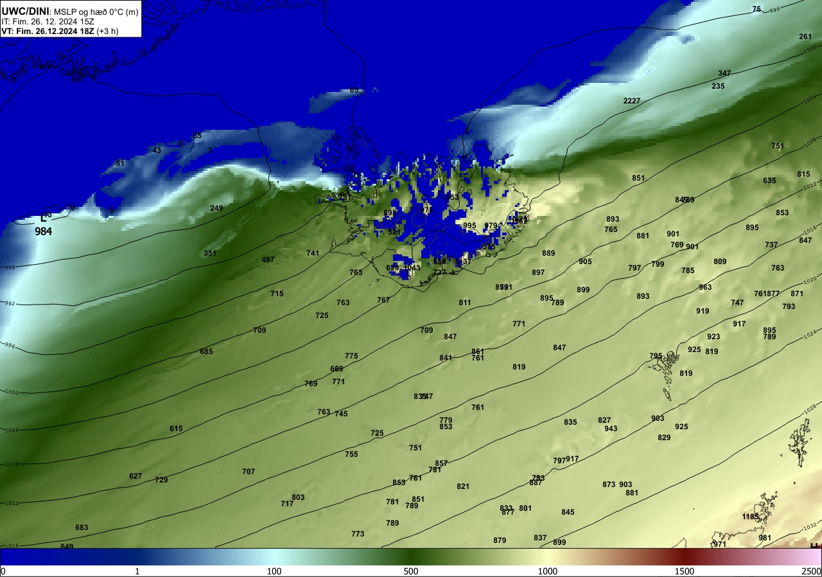This screenshot has height=577, width=822.
Task: Click the 767 height value
Action: coord(383,300)
